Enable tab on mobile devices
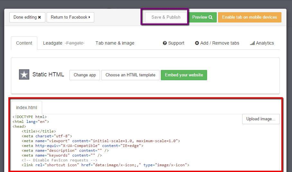The height and width of the screenshot is (172, 292). click(x=250, y=17)
